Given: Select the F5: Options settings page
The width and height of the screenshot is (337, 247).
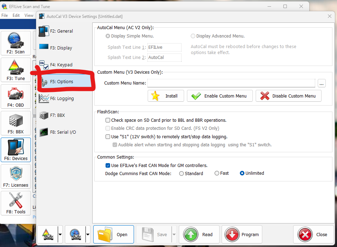Looking at the screenshot, I should pos(65,81).
